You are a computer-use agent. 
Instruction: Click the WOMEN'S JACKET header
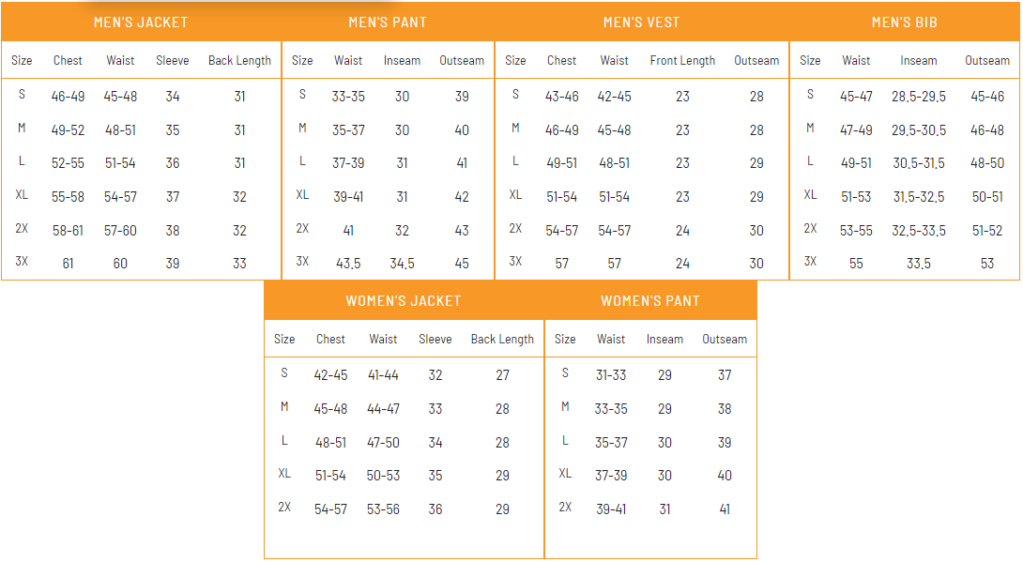(x=404, y=300)
